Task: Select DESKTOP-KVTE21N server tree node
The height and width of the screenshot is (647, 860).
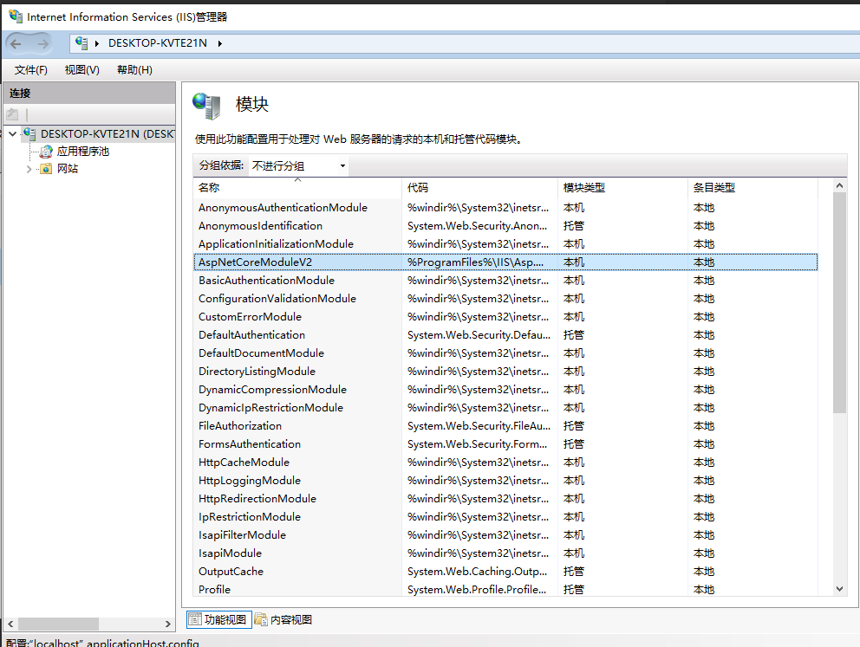Action: 107,133
